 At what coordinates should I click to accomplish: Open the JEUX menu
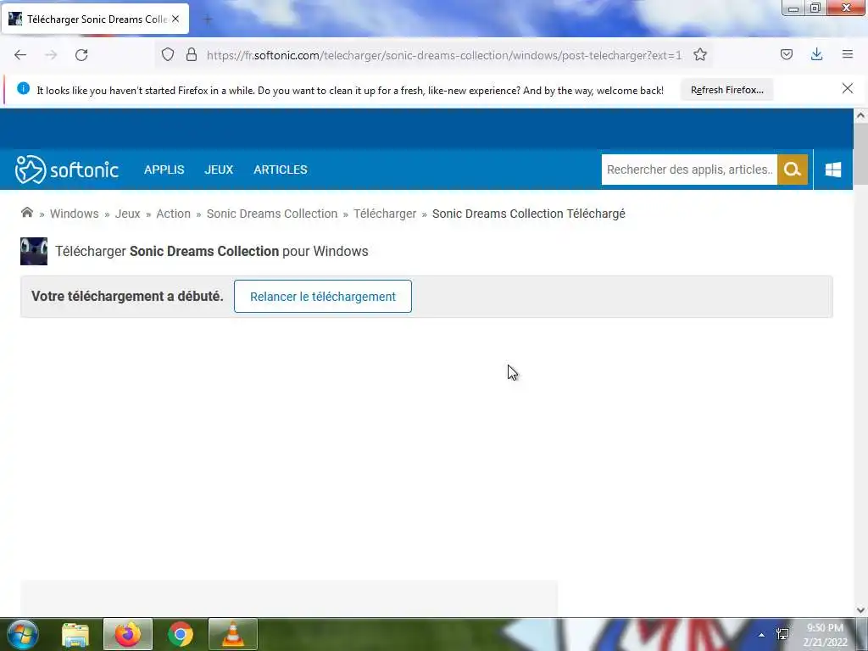coord(219,170)
